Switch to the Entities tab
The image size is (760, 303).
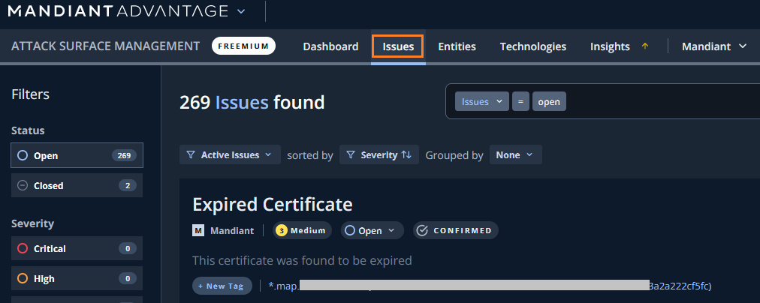tap(457, 46)
